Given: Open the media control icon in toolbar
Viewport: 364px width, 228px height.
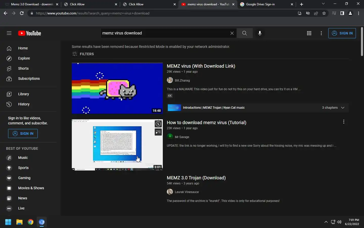Looking at the screenshot, I should coord(334,13).
